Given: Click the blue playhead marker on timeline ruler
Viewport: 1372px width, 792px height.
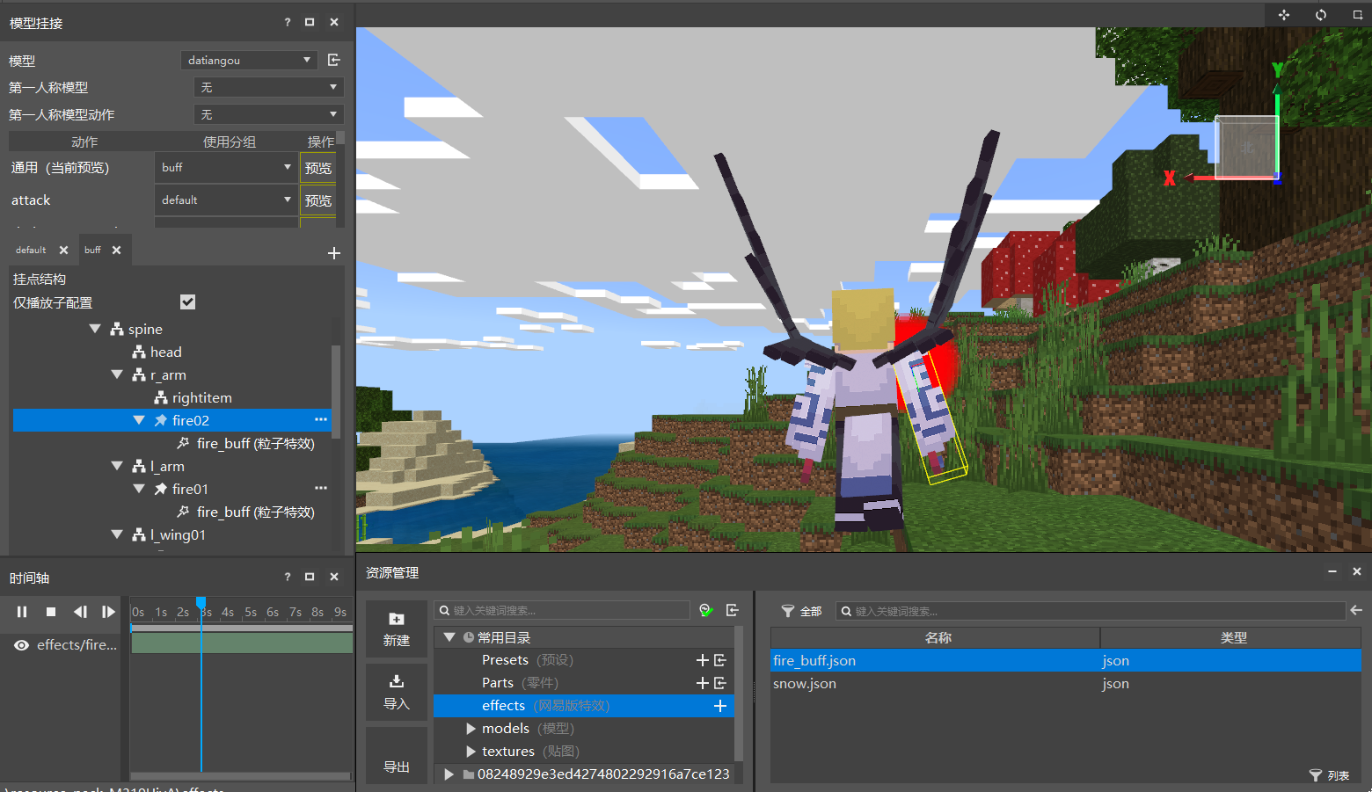Looking at the screenshot, I should [x=201, y=603].
